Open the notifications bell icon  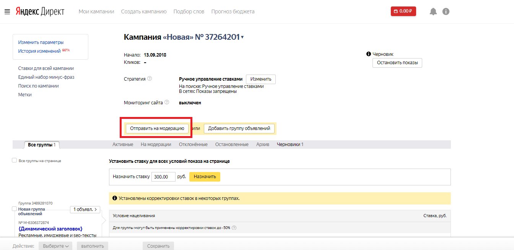click(x=433, y=11)
